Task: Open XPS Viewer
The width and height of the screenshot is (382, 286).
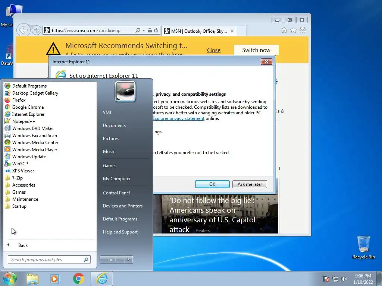Action: [x=19, y=171]
